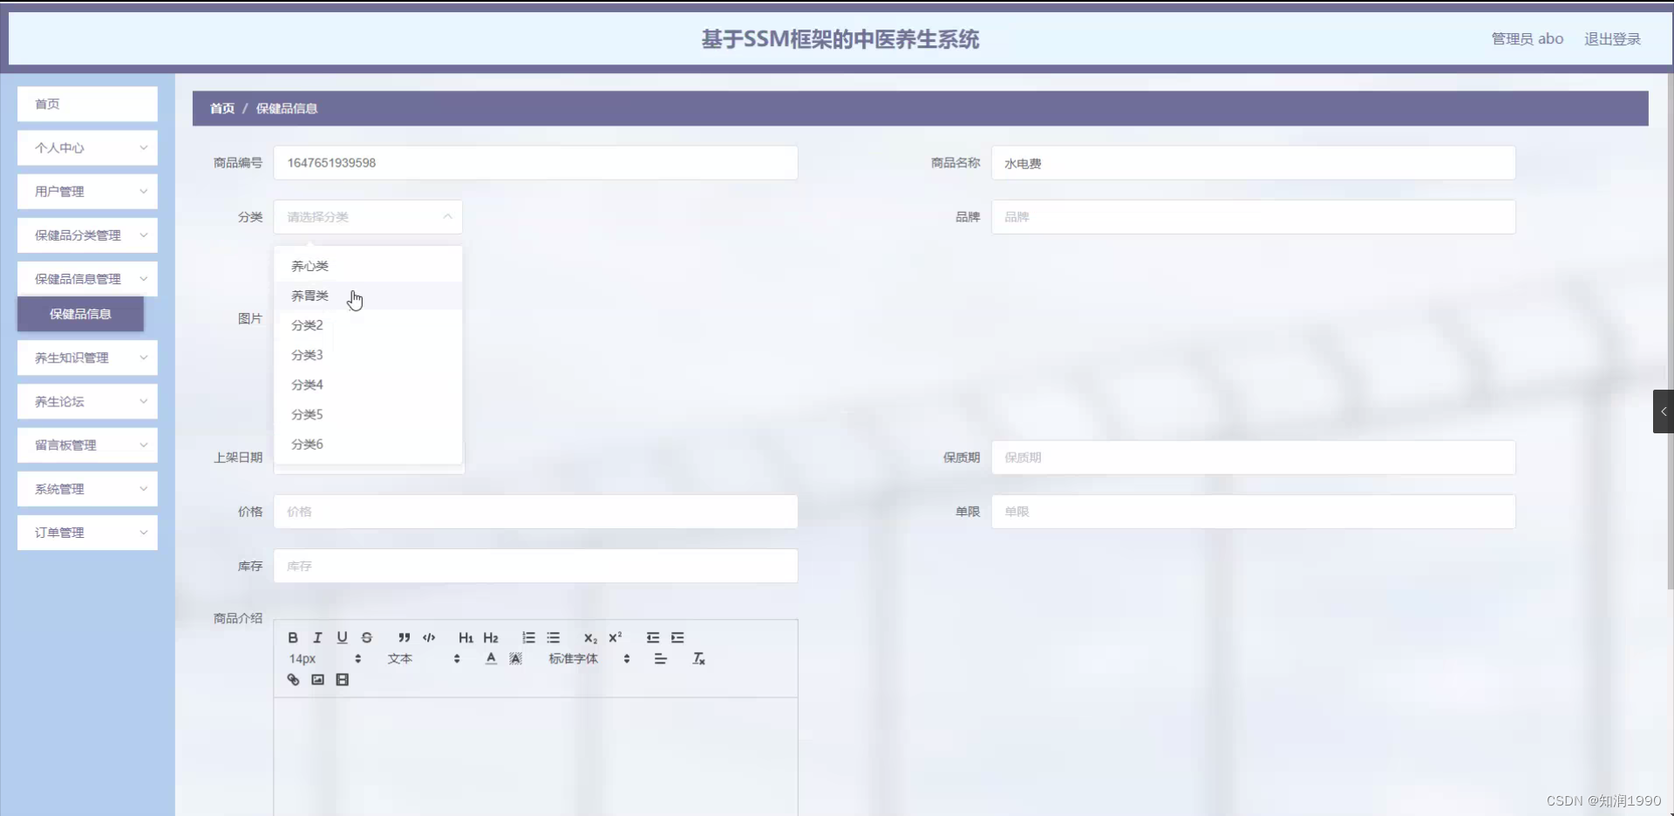Insert an ordered list

[x=527, y=637]
